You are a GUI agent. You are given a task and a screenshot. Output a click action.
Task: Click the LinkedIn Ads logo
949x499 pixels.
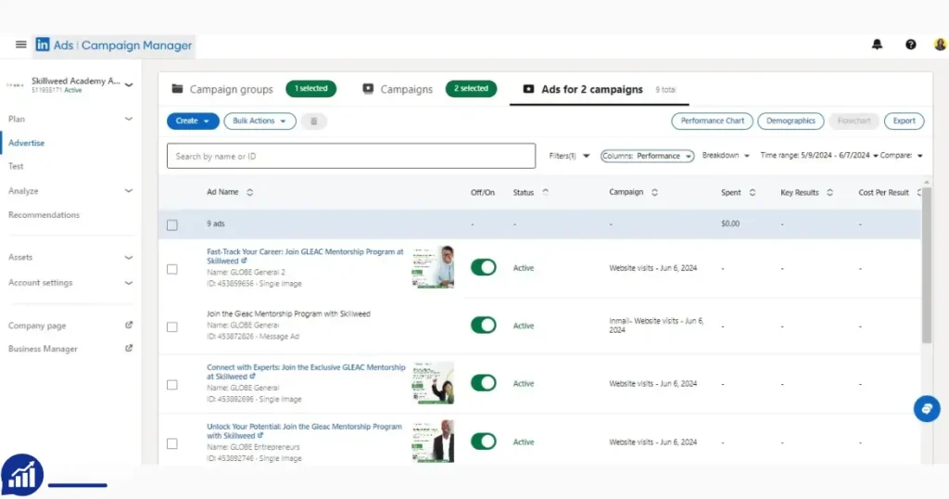(x=43, y=45)
